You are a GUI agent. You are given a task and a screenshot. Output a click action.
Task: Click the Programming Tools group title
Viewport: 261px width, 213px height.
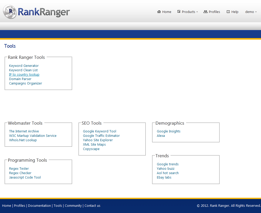[27, 160]
